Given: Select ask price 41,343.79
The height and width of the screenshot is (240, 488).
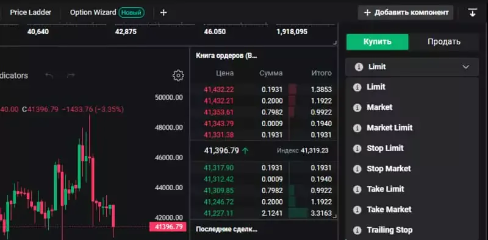Looking at the screenshot, I should (x=218, y=124).
